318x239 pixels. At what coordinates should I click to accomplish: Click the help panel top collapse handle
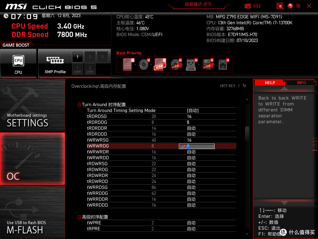pos(284,88)
